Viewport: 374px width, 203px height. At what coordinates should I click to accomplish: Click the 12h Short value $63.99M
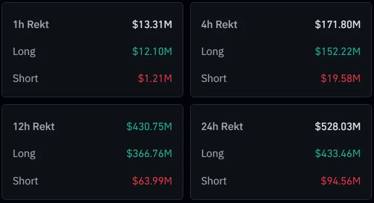click(x=152, y=181)
